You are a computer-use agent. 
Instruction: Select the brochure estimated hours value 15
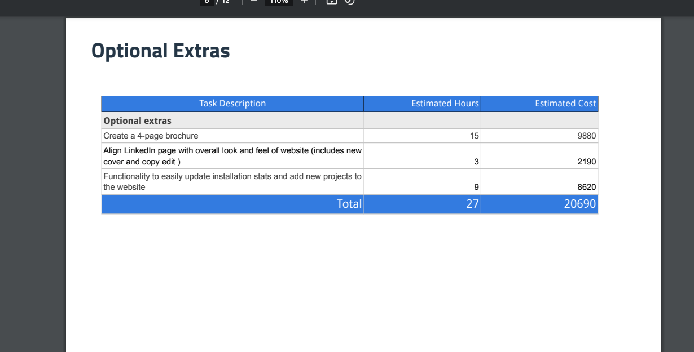tap(474, 136)
